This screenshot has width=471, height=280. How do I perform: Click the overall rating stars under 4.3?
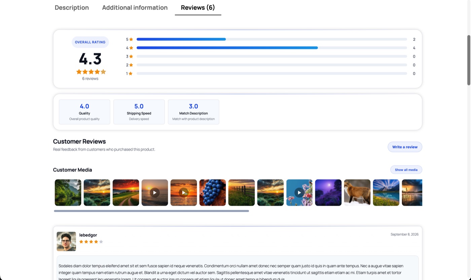[91, 72]
